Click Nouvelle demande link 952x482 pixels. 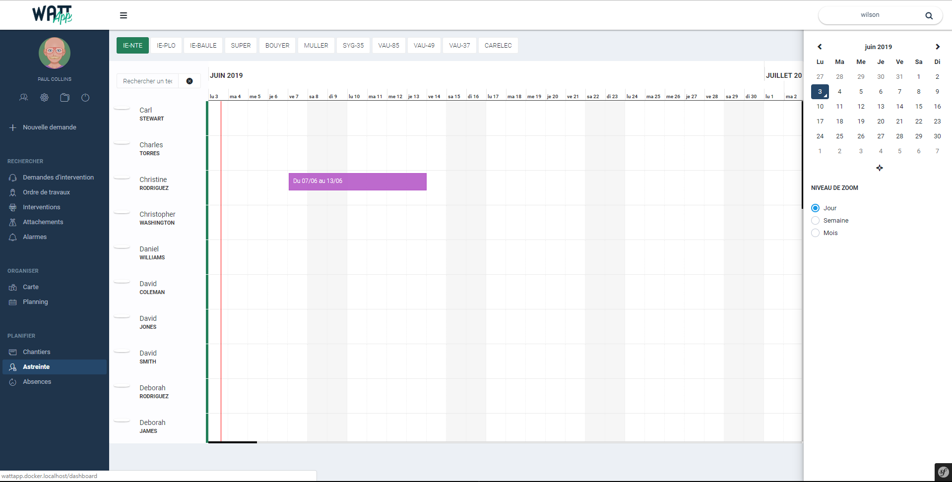point(49,127)
